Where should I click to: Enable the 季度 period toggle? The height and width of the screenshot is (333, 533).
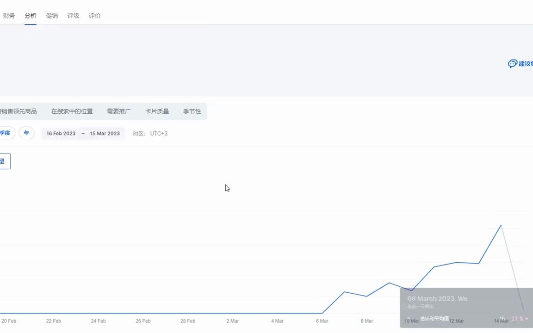click(x=5, y=133)
